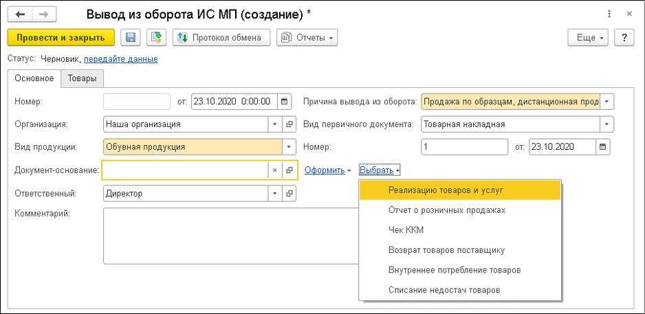The image size is (645, 314).
Task: Open the Отчеты dropdown menu
Action: (307, 38)
